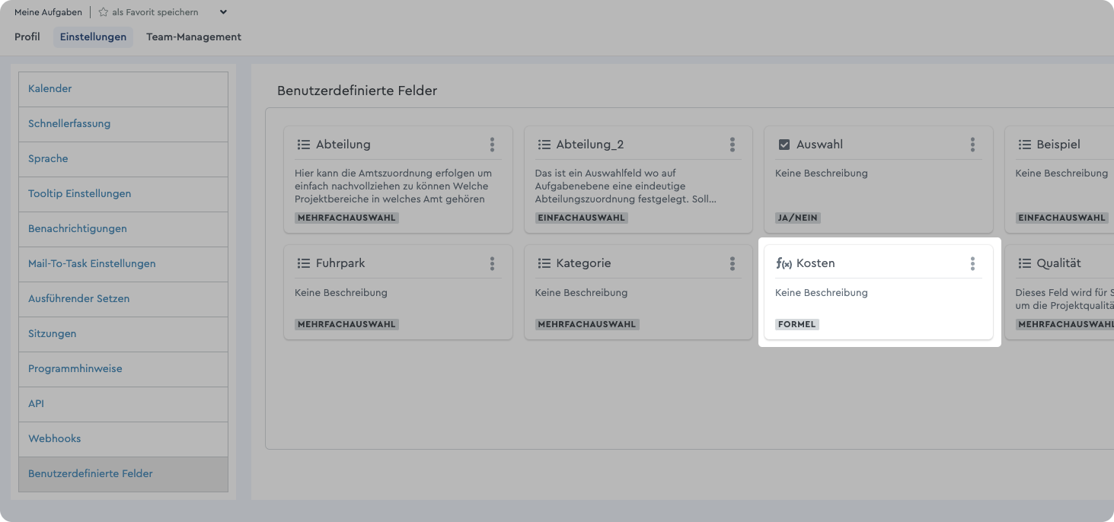The width and height of the screenshot is (1114, 522).
Task: Open the three-dot menu on Fuhrpark card
Action: (492, 263)
